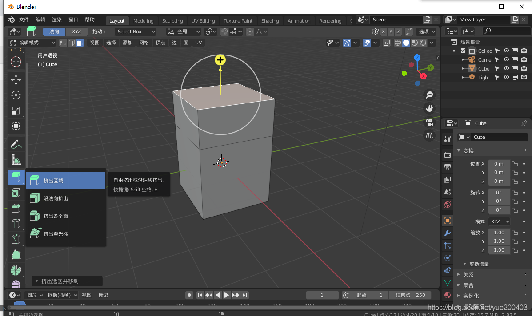Open the Output properties tab
The height and width of the screenshot is (316, 532).
tap(448, 167)
